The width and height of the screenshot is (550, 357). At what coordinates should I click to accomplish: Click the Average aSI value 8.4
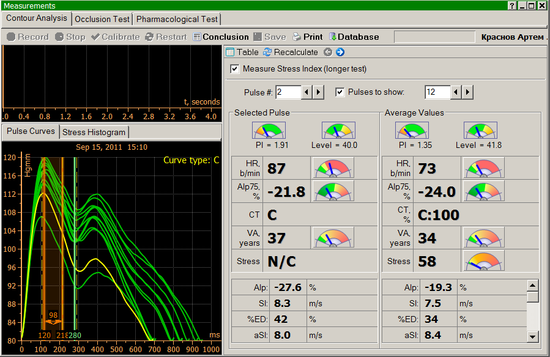tap(433, 335)
